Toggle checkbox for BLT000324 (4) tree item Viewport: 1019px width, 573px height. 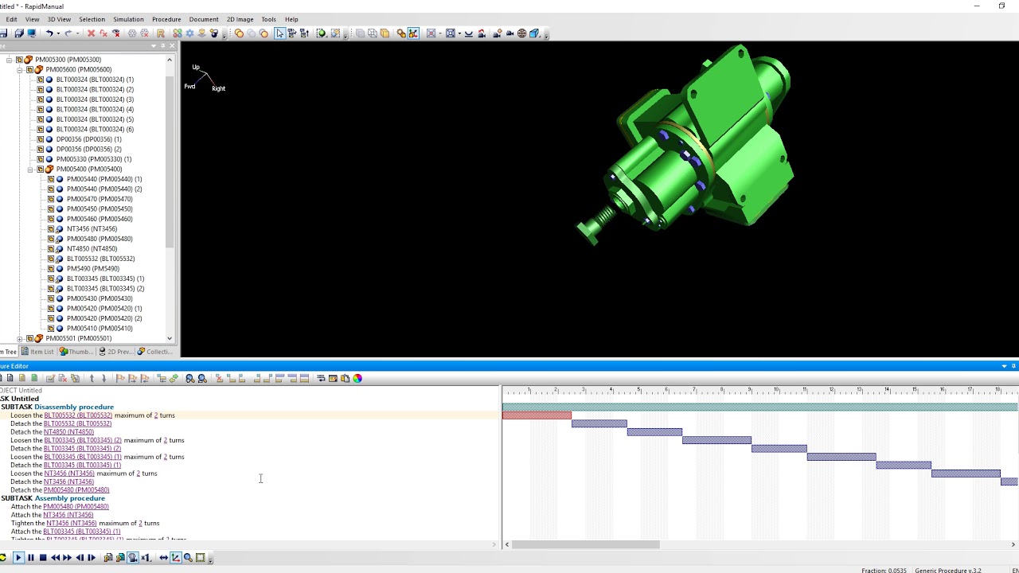point(40,109)
